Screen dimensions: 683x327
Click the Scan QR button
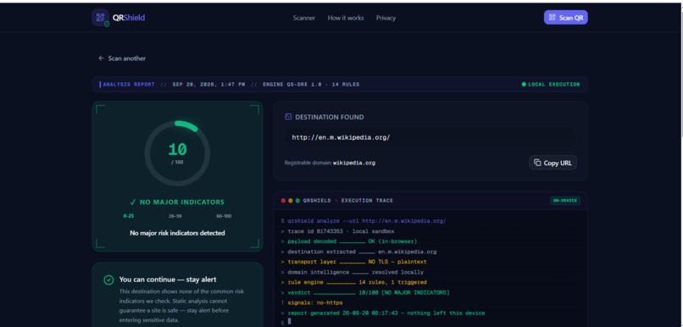coord(566,18)
